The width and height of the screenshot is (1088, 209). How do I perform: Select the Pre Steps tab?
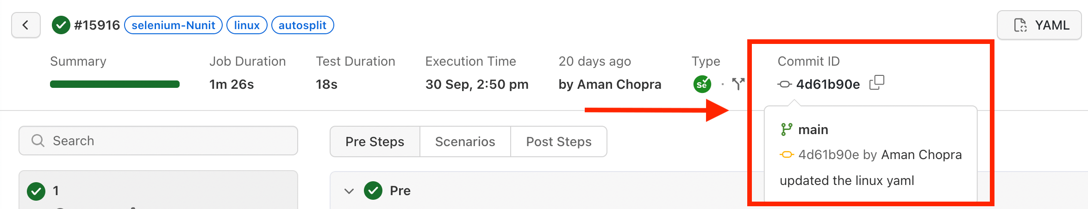[375, 141]
